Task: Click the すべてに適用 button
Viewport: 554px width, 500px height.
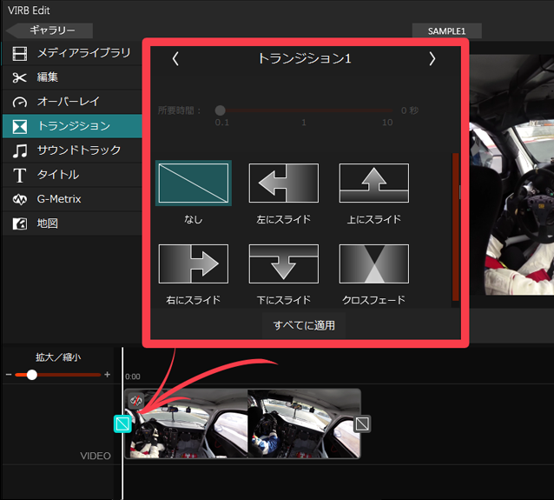Action: click(304, 325)
